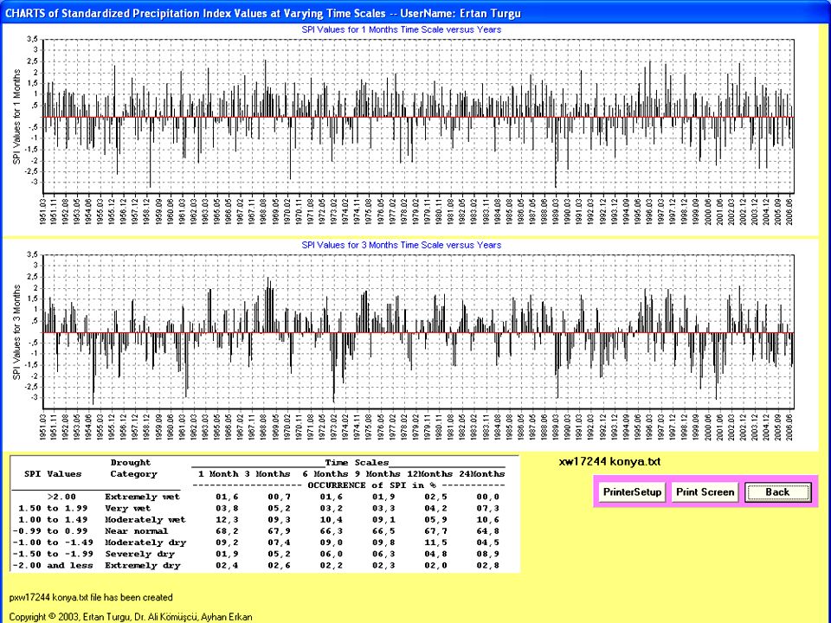This screenshot has width=831, height=623.
Task: Click the Moderately wet 6 Months value 10,4
Action: pos(332,519)
